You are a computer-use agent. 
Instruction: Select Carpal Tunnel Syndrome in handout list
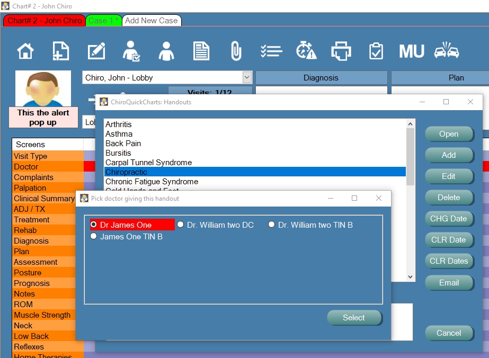click(148, 163)
